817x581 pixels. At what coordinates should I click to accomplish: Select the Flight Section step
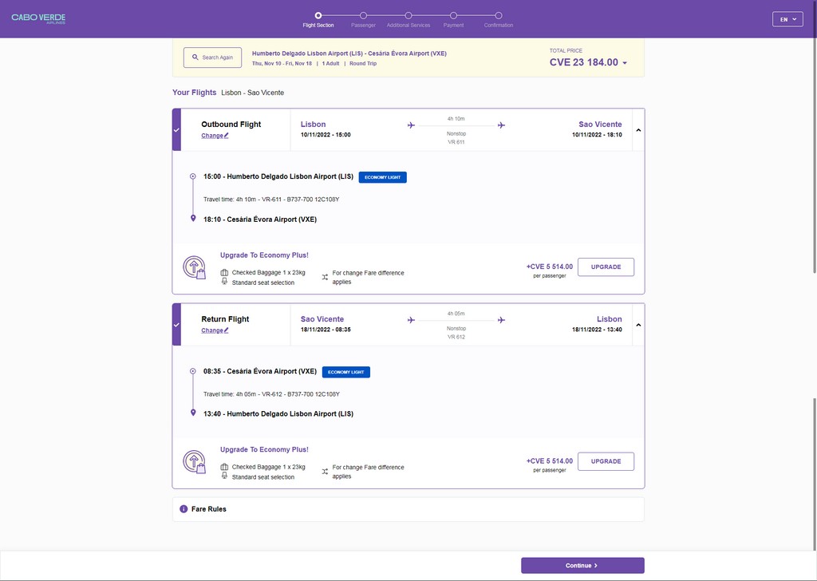318,20
